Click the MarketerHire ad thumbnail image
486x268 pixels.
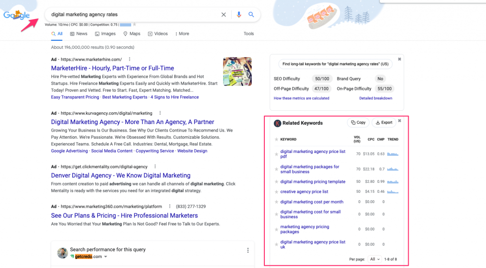[x=237, y=71]
